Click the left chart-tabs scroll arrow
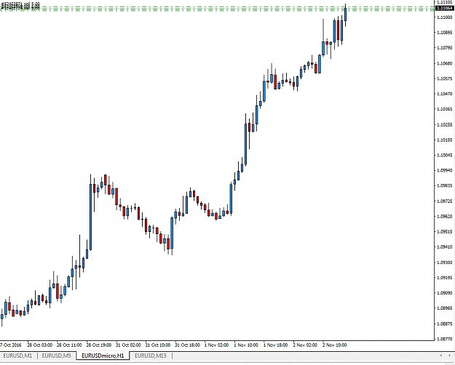 (440, 356)
